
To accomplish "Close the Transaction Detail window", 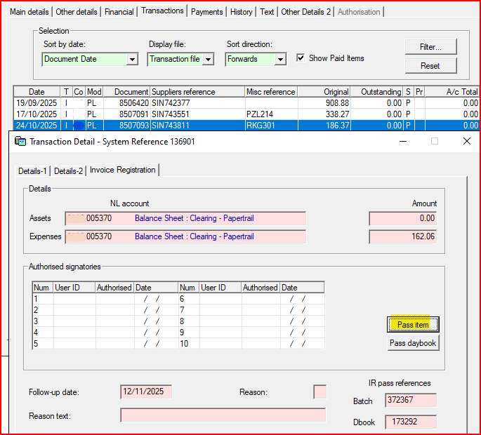I will pyautogui.click(x=466, y=141).
